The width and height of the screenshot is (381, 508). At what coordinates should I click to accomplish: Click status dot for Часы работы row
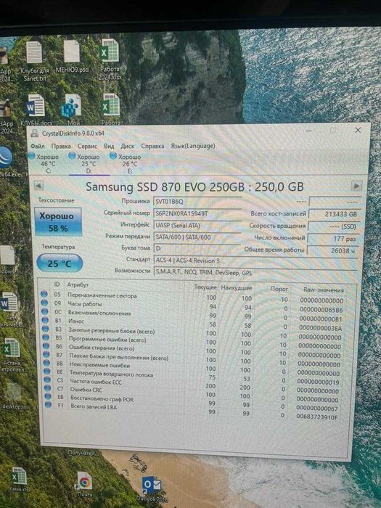(44, 303)
